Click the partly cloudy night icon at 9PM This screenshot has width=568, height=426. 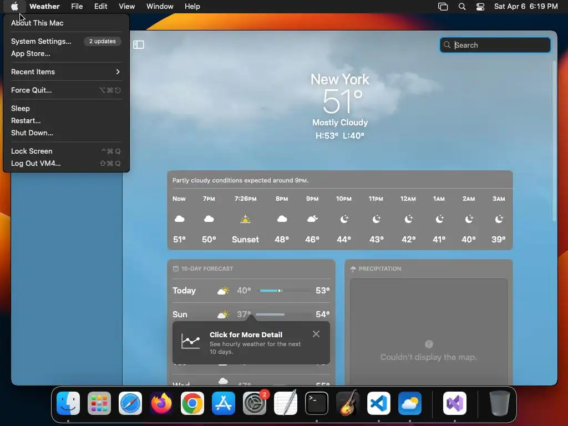[312, 219]
